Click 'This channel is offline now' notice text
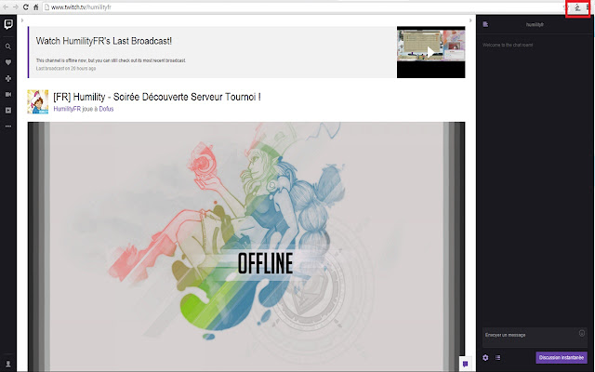 [111, 60]
